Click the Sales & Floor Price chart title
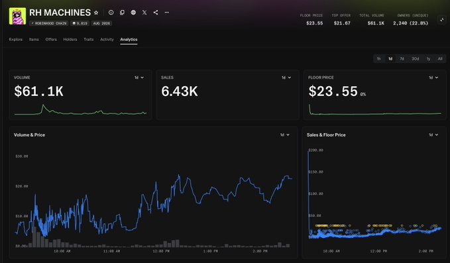 pos(326,134)
